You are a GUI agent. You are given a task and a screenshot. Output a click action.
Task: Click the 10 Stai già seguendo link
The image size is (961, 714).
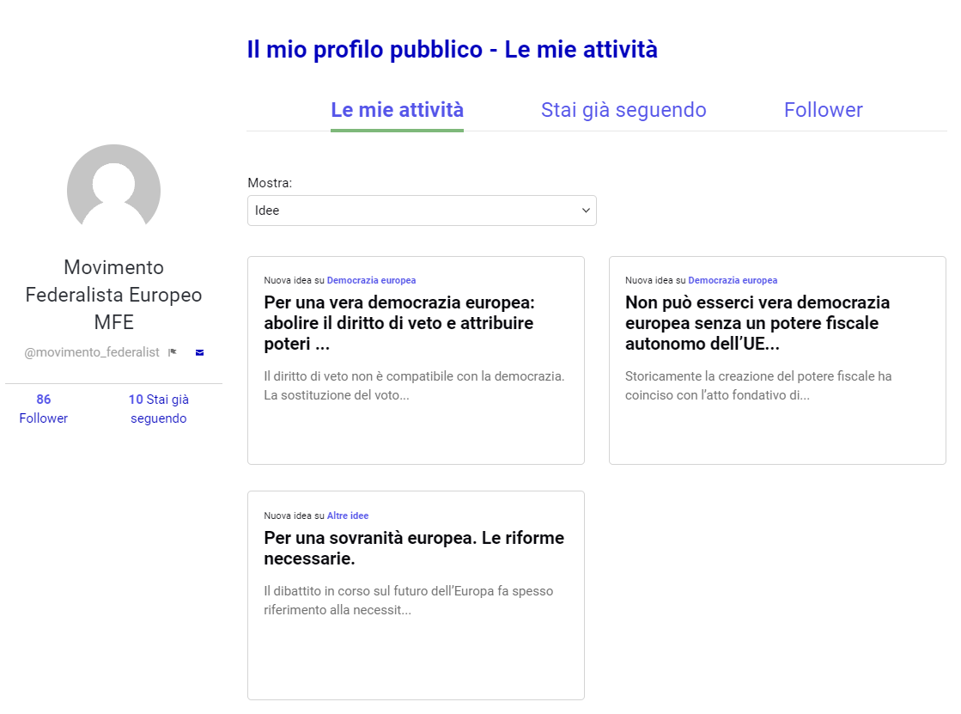pyautogui.click(x=159, y=408)
